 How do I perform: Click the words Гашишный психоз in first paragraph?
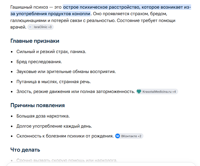(29, 7)
